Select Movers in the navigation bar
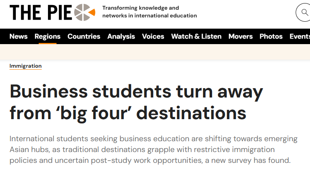Image resolution: width=310 pixels, height=171 pixels. (x=240, y=36)
